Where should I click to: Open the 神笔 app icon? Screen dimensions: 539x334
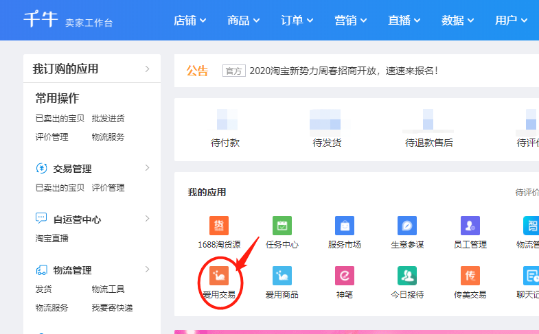pos(345,276)
